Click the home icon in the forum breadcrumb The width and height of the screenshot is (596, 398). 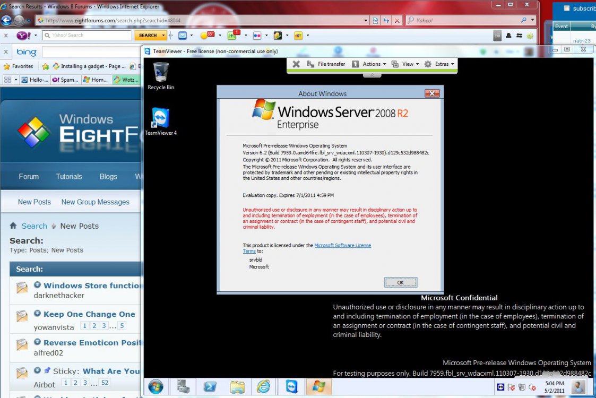point(13,226)
